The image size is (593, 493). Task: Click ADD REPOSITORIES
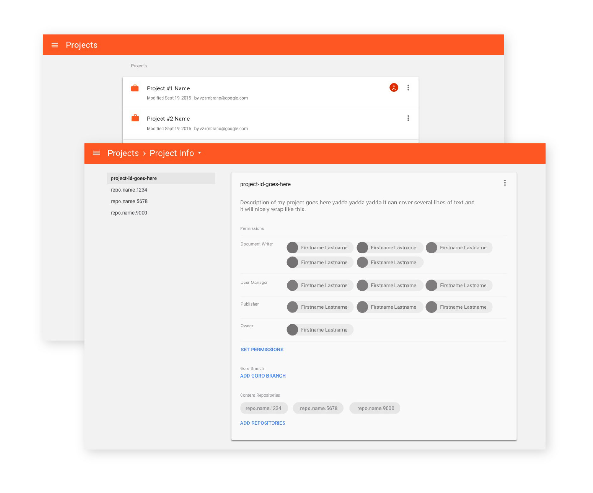(x=263, y=423)
